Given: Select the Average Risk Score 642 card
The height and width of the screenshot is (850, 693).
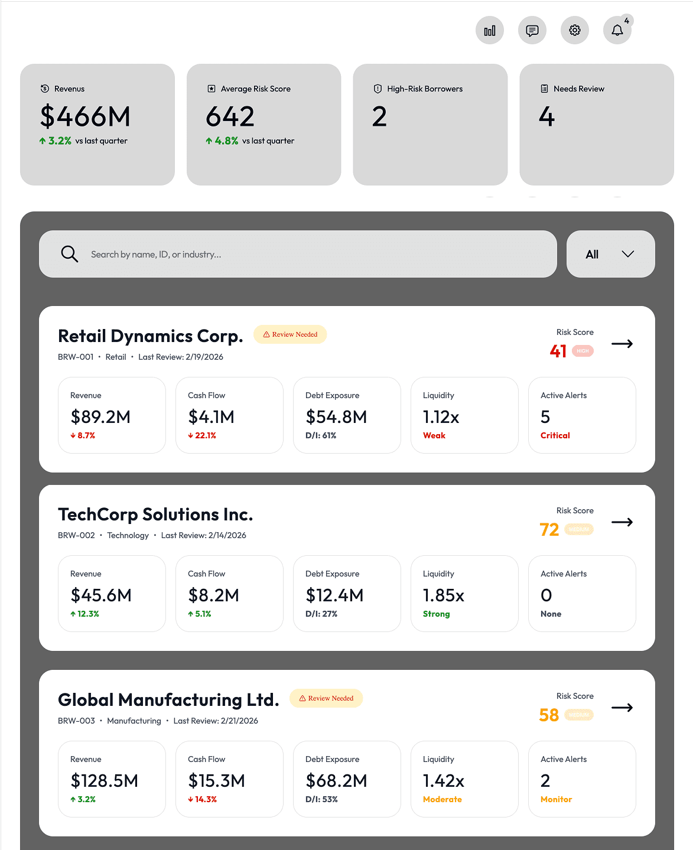Looking at the screenshot, I should click(x=264, y=125).
